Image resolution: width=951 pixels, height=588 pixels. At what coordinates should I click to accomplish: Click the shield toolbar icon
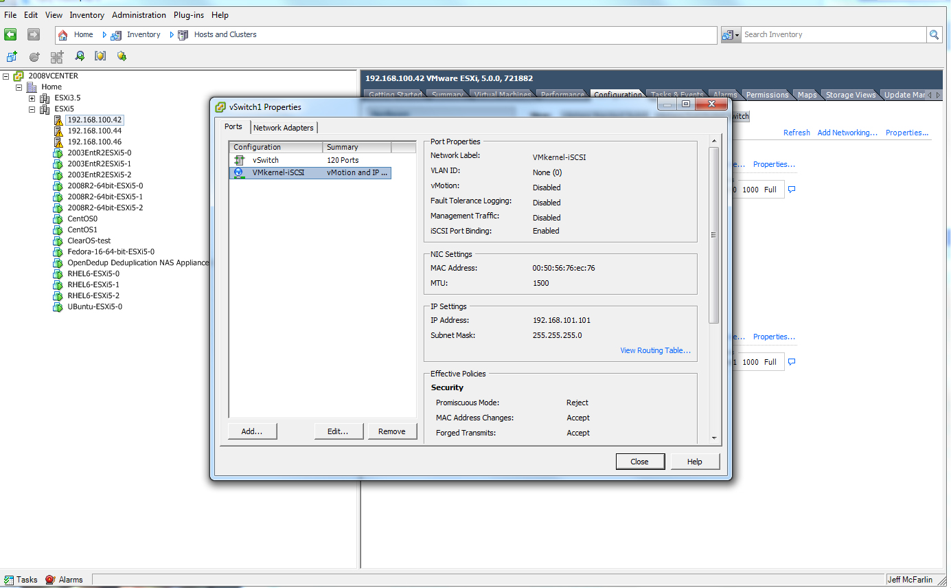click(100, 56)
